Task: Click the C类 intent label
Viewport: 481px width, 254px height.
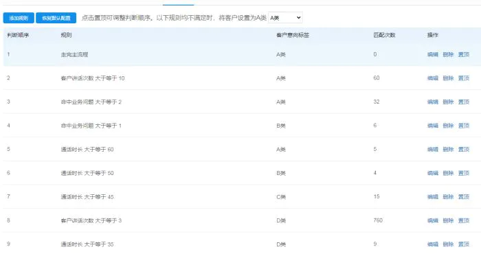Action: point(281,197)
